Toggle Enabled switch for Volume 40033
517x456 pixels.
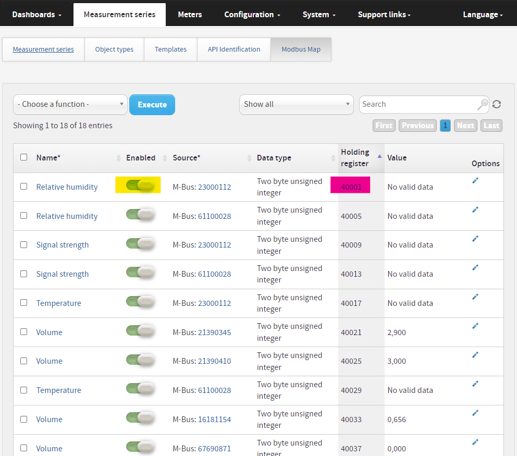pos(141,418)
